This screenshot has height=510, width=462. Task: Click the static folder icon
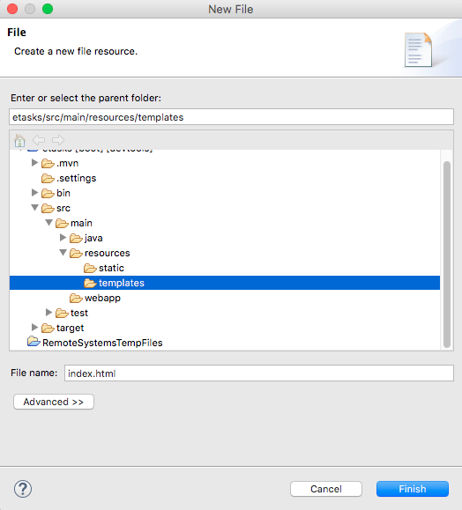point(90,268)
